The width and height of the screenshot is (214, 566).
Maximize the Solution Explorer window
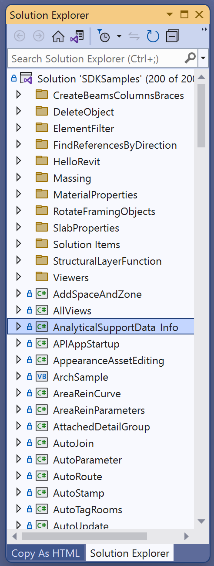[x=184, y=15]
